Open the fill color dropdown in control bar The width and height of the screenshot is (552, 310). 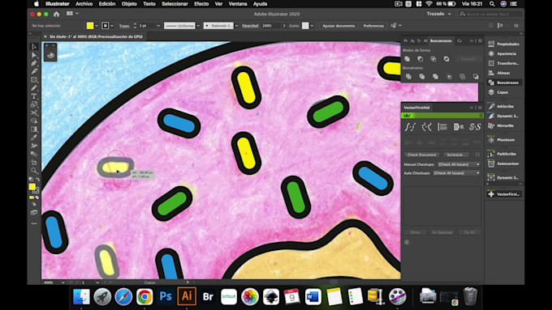click(97, 26)
